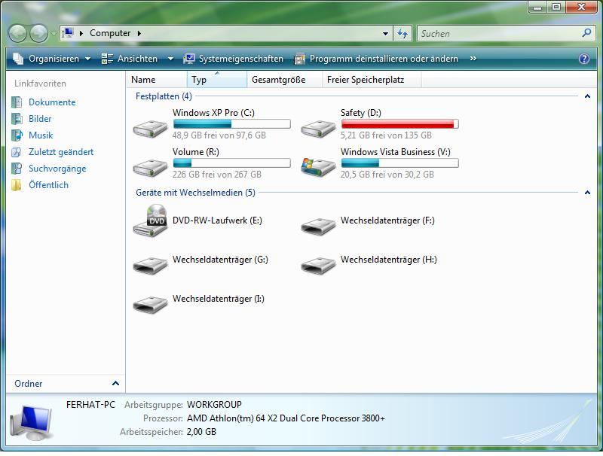The width and height of the screenshot is (603, 456).
Task: Click the C: drive usage bar
Action: click(x=232, y=123)
